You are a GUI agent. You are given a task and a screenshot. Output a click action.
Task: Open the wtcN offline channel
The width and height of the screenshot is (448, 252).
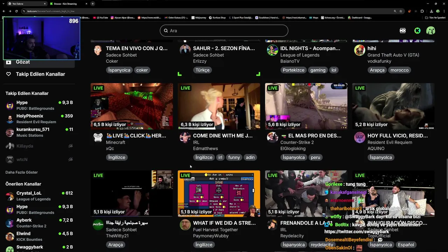click(39, 159)
